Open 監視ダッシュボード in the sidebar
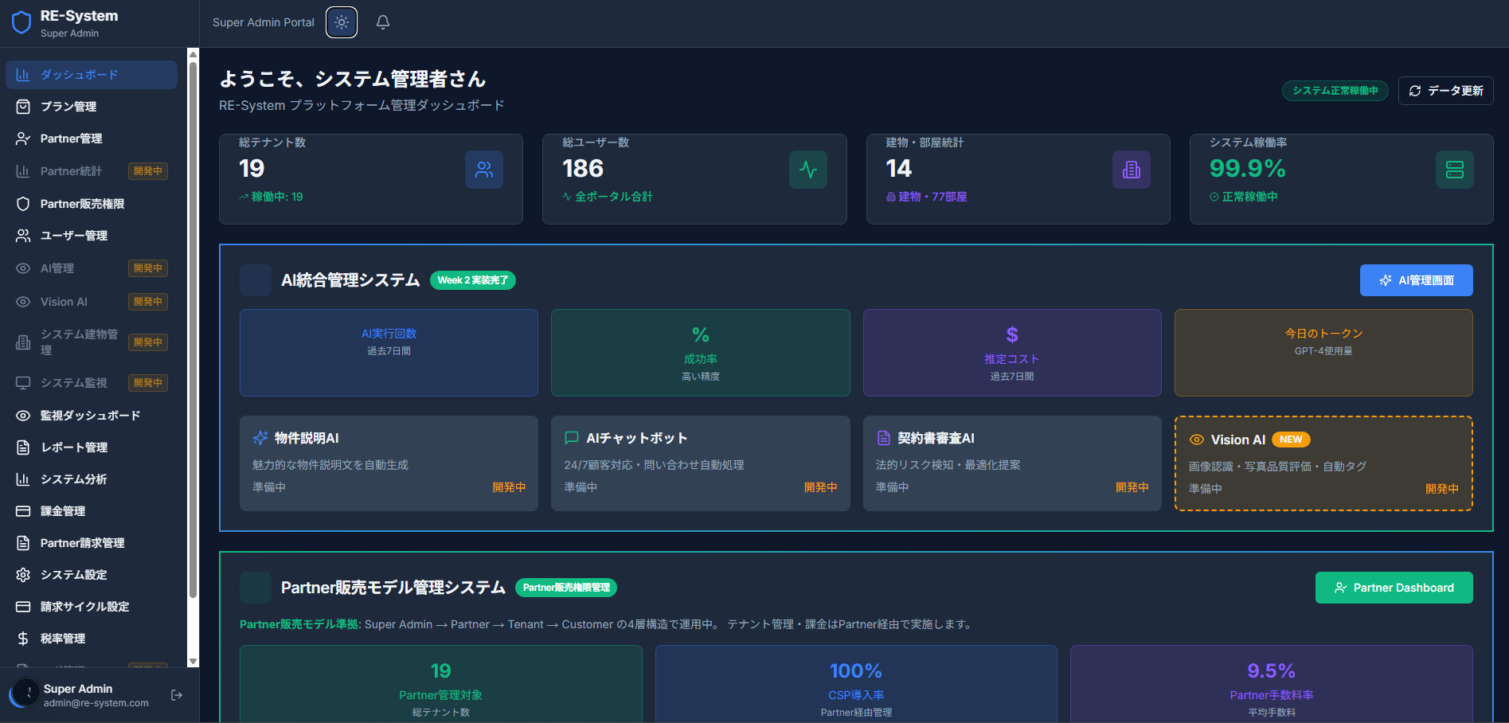This screenshot has width=1509, height=723. [92, 416]
